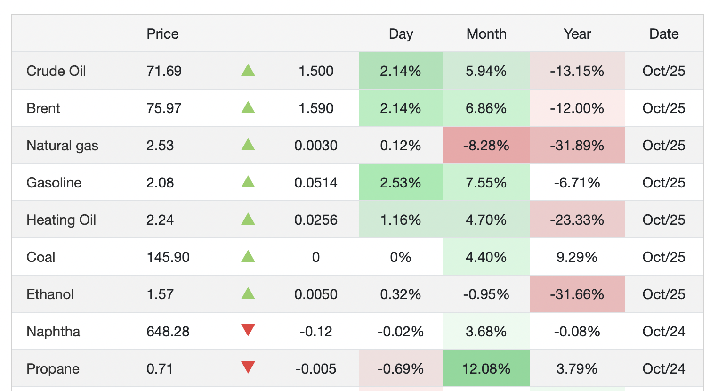Screen dimensions: 710x391
Task: Click Ethanol year change -31.66%
Action: click(577, 294)
